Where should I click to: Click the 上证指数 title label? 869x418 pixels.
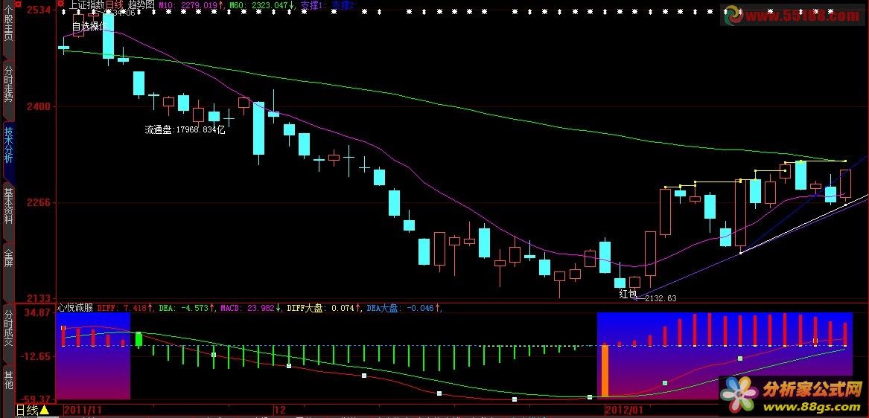click(87, 4)
